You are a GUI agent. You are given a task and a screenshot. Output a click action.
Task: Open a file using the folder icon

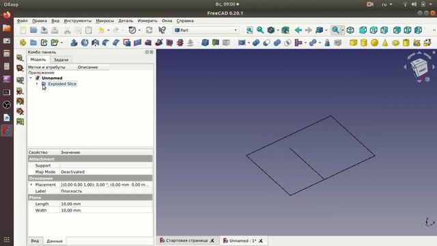(x=33, y=30)
